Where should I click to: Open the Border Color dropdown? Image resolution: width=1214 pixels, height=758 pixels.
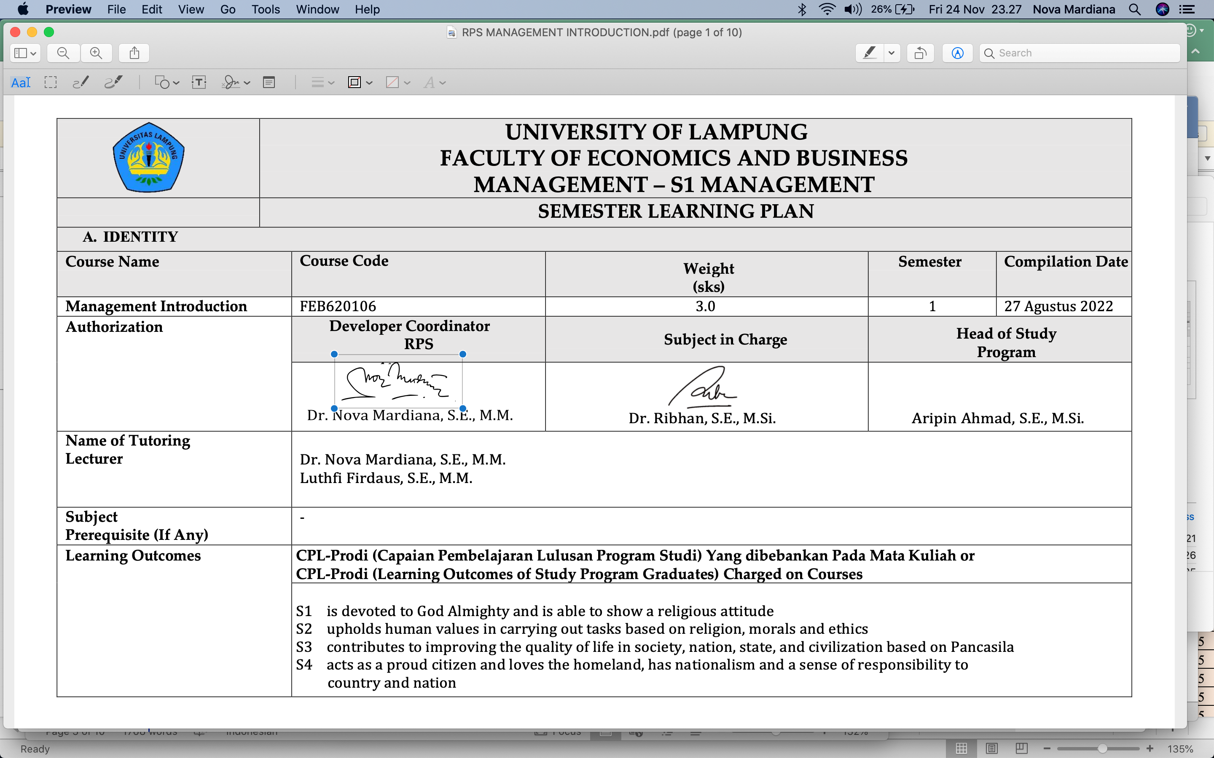[x=359, y=83]
